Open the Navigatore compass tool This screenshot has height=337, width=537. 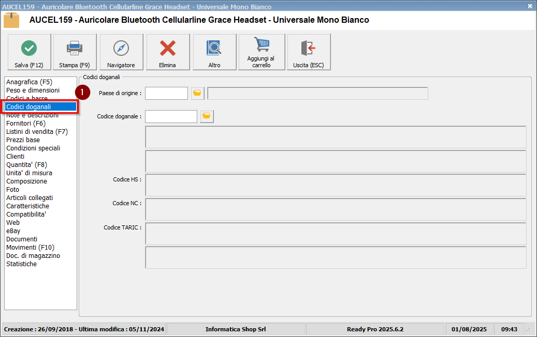(121, 52)
